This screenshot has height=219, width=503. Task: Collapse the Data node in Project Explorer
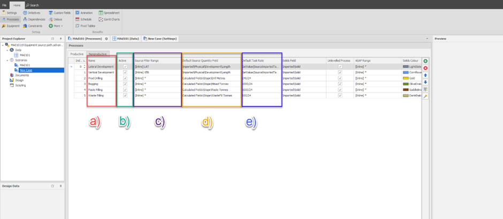click(x=7, y=50)
